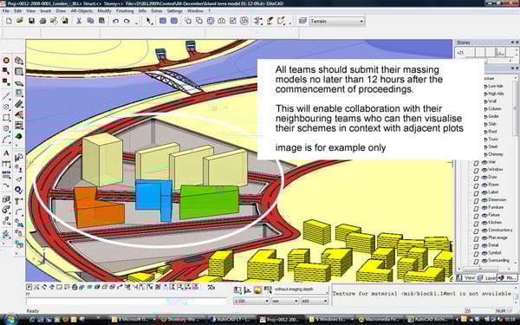Open the A00 paper format dropdown
The image size is (520, 325).
(315, 301)
